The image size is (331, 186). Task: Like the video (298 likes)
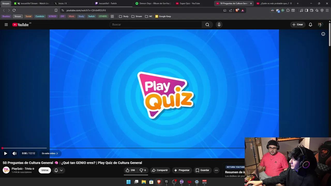point(130,170)
